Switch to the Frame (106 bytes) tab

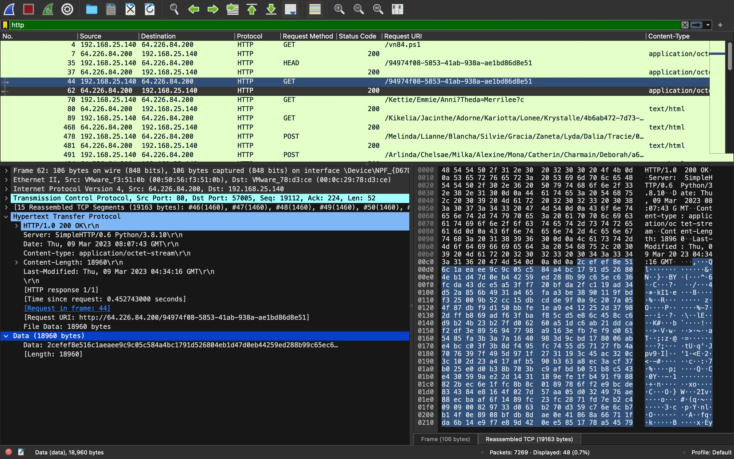coord(445,439)
